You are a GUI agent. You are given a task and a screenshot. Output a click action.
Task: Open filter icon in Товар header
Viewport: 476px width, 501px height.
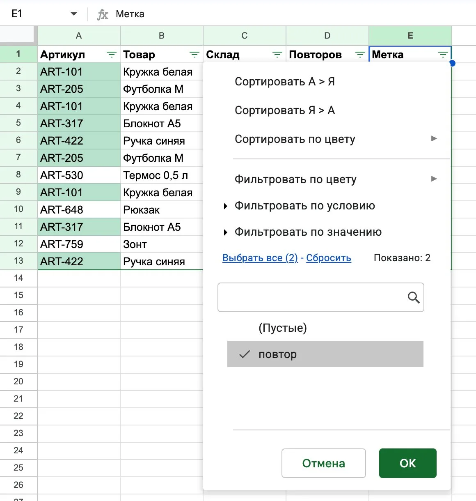point(194,55)
